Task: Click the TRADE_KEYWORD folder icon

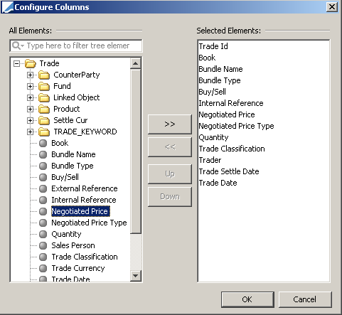Action: click(x=44, y=132)
